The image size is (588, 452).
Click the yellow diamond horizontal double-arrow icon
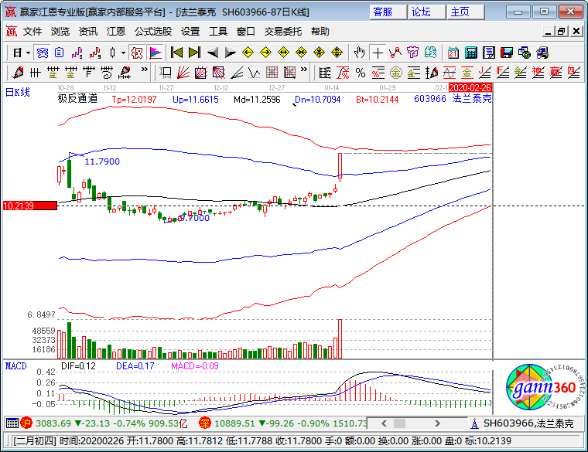point(283,53)
